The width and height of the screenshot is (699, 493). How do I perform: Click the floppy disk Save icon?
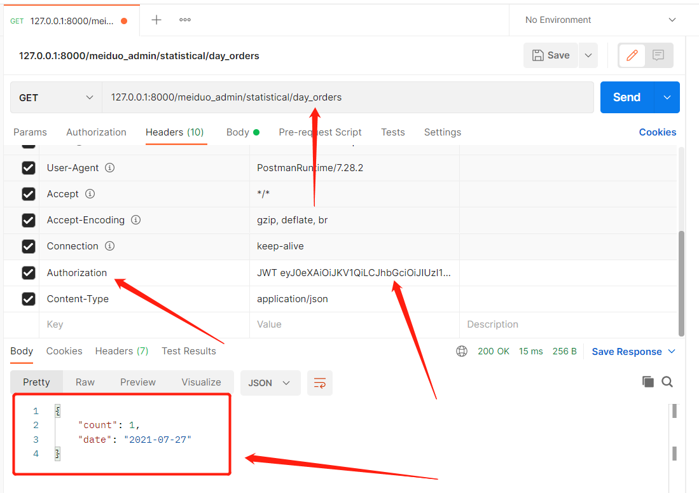click(538, 55)
